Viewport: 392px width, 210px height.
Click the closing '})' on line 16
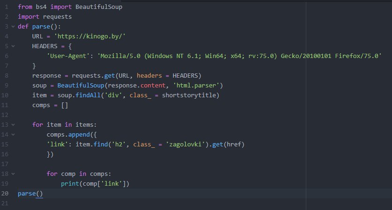click(x=50, y=154)
